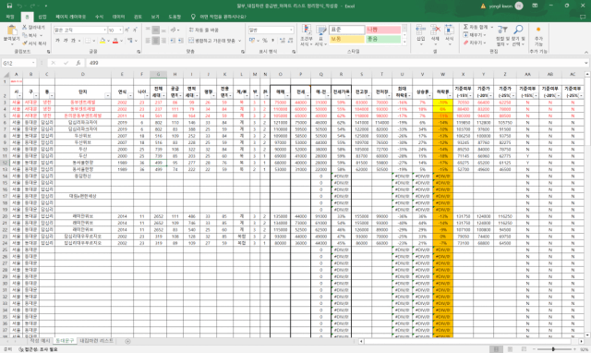
Task: Open the font size dropdown
Action: [x=121, y=30]
